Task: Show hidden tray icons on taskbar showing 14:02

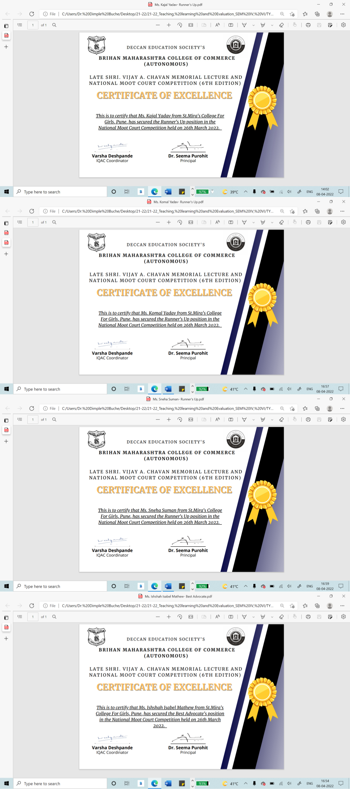Action: coord(246,191)
